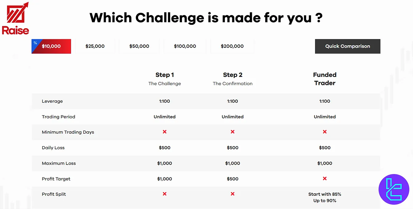This screenshot has width=413, height=209.
Task: Click Step 1 Profit Split red X
Action: 165,194
